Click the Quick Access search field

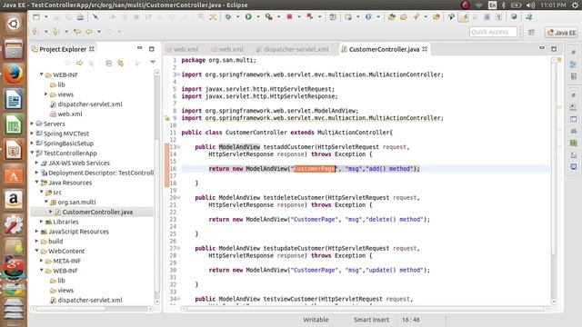[x=493, y=32]
